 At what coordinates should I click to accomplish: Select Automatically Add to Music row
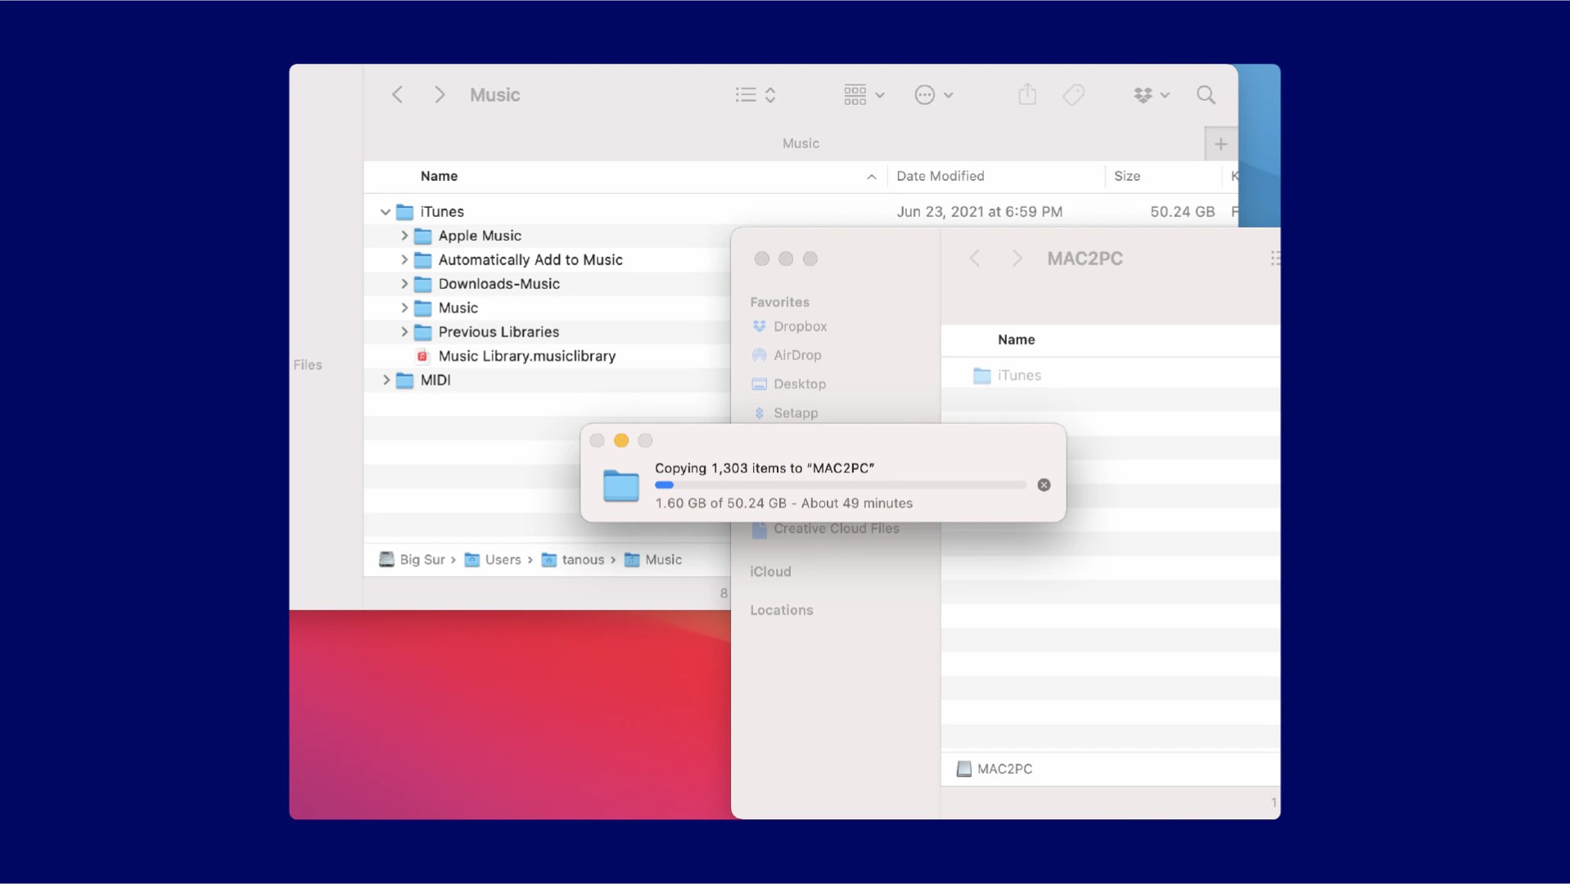click(547, 259)
